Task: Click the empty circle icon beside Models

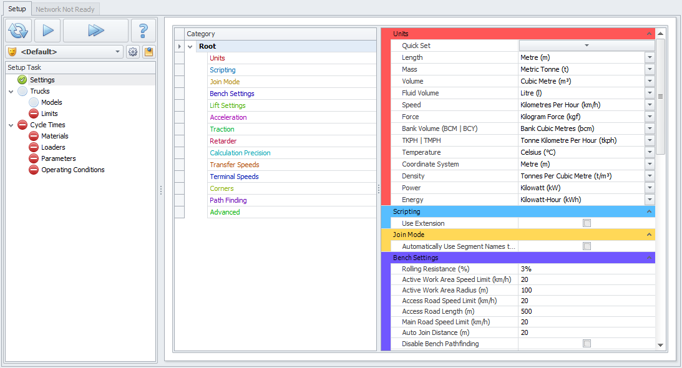Action: tap(34, 103)
